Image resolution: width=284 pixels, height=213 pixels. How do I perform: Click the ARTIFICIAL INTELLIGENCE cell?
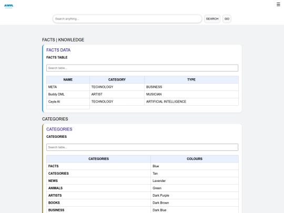(191, 102)
